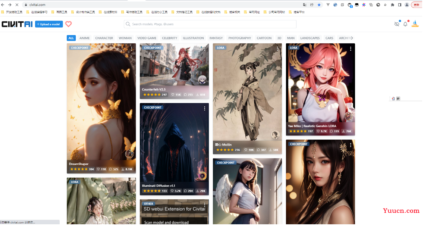The height and width of the screenshot is (231, 424).
Task: Open the browser profile avatar
Action: [x=407, y=4]
